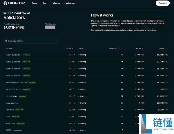Click Active set badge for Hyper Foundation 4
Image resolution: width=174 pixels, height=134 pixels.
pyautogui.click(x=27, y=55)
